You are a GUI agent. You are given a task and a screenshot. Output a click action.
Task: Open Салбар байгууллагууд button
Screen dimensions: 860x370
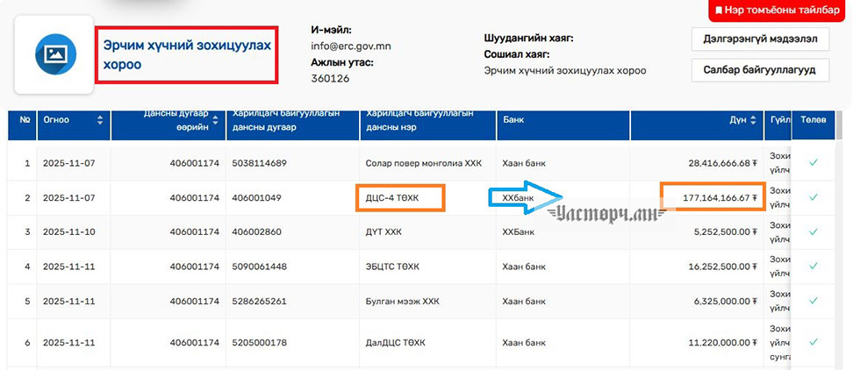point(760,70)
